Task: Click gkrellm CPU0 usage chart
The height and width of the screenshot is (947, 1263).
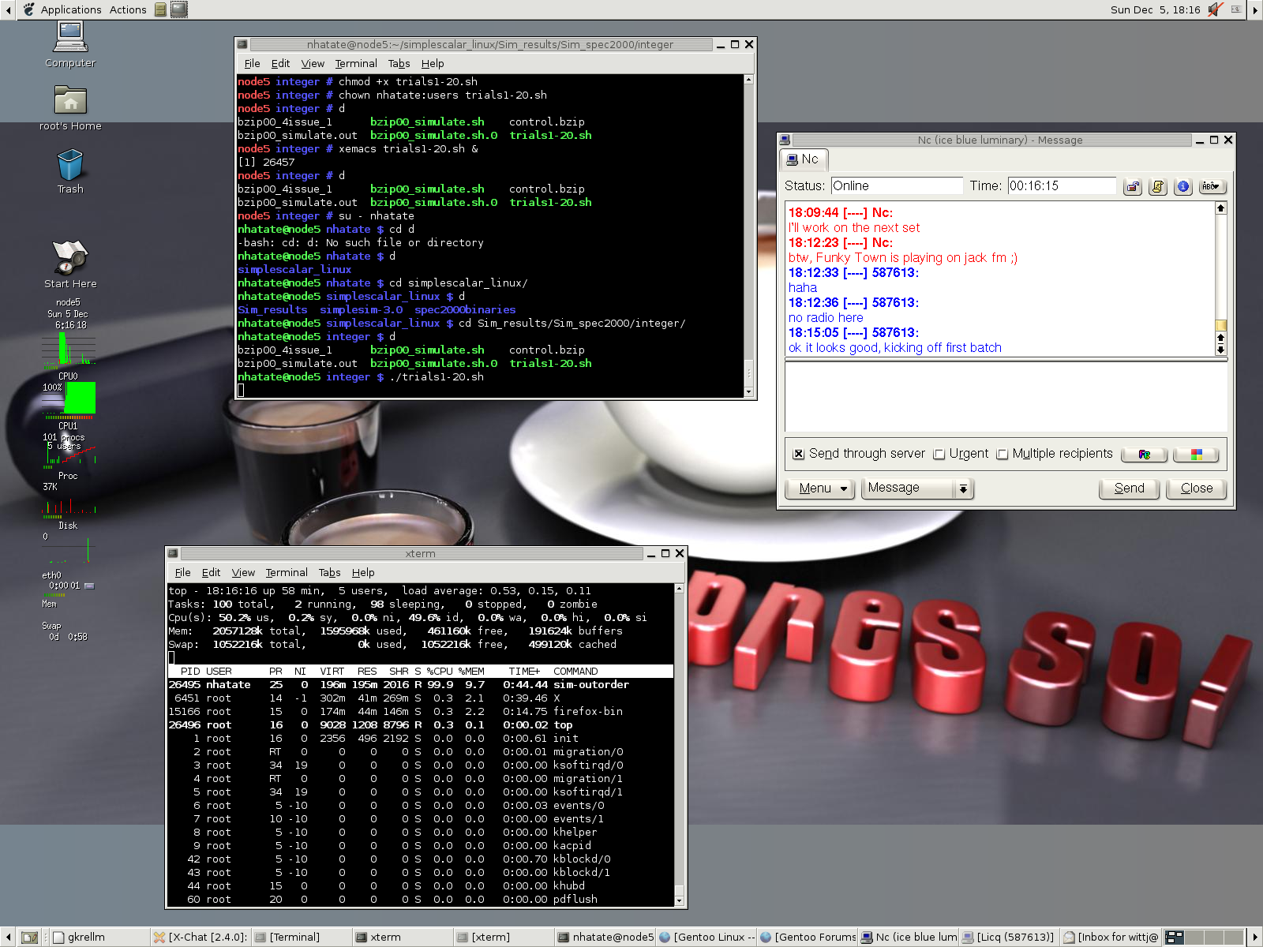Action: coord(69,349)
